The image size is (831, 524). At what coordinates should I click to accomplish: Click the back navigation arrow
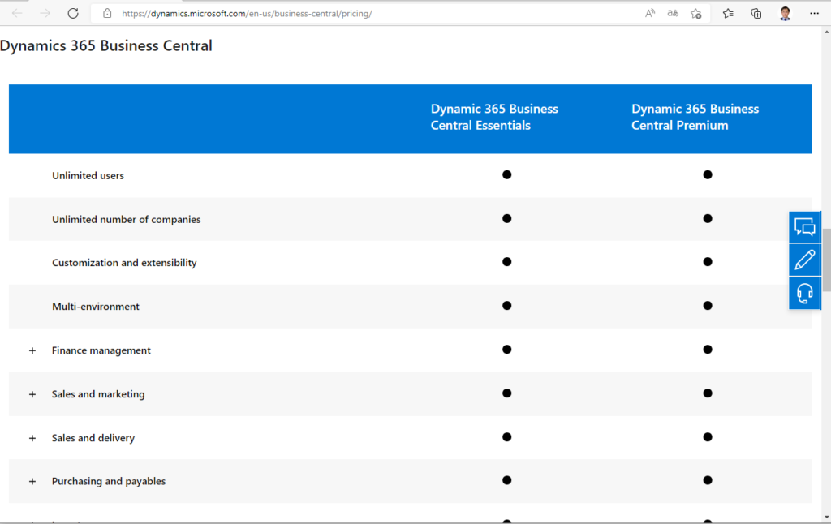click(16, 13)
